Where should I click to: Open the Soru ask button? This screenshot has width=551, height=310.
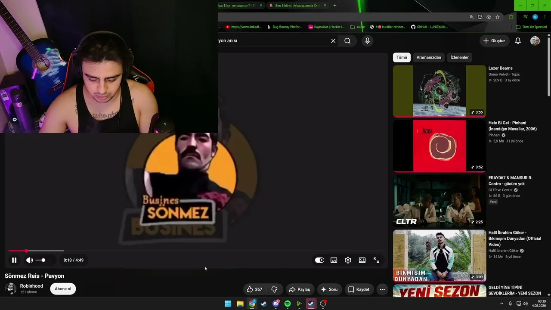pyautogui.click(x=329, y=289)
